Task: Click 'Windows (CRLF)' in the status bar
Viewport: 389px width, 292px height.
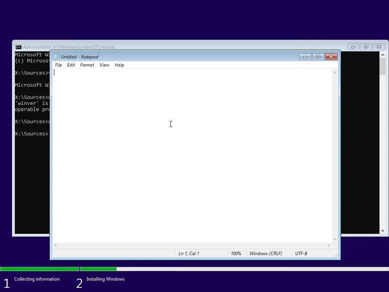Action: click(266, 254)
